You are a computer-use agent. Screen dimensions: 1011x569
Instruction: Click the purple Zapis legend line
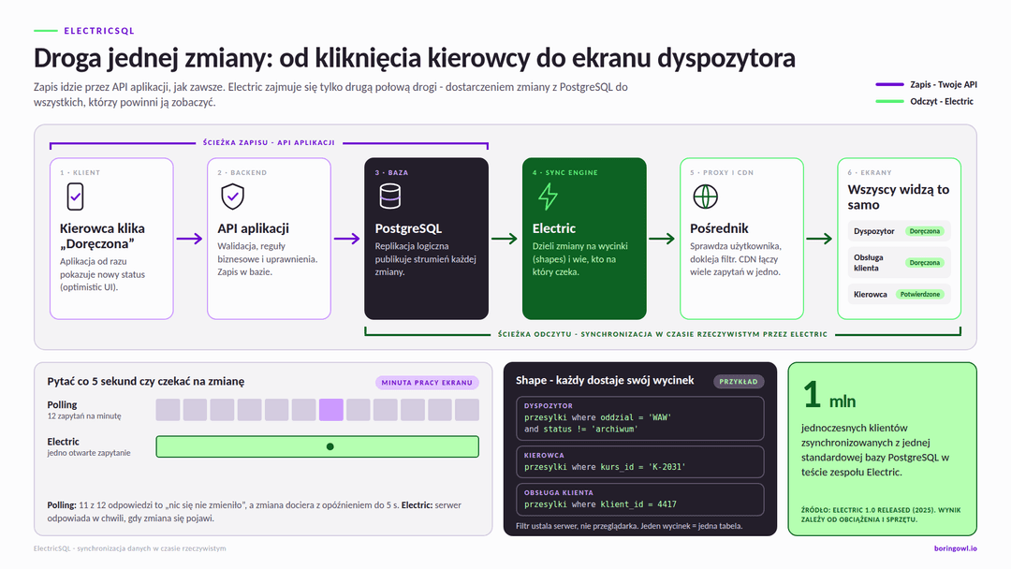point(890,84)
